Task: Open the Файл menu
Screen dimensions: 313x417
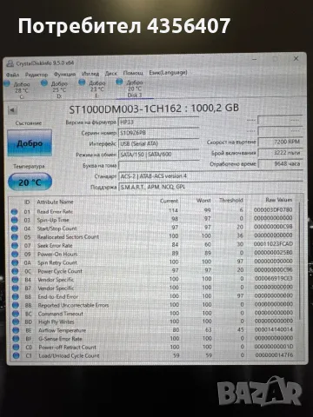Action: pyautogui.click(x=12, y=75)
